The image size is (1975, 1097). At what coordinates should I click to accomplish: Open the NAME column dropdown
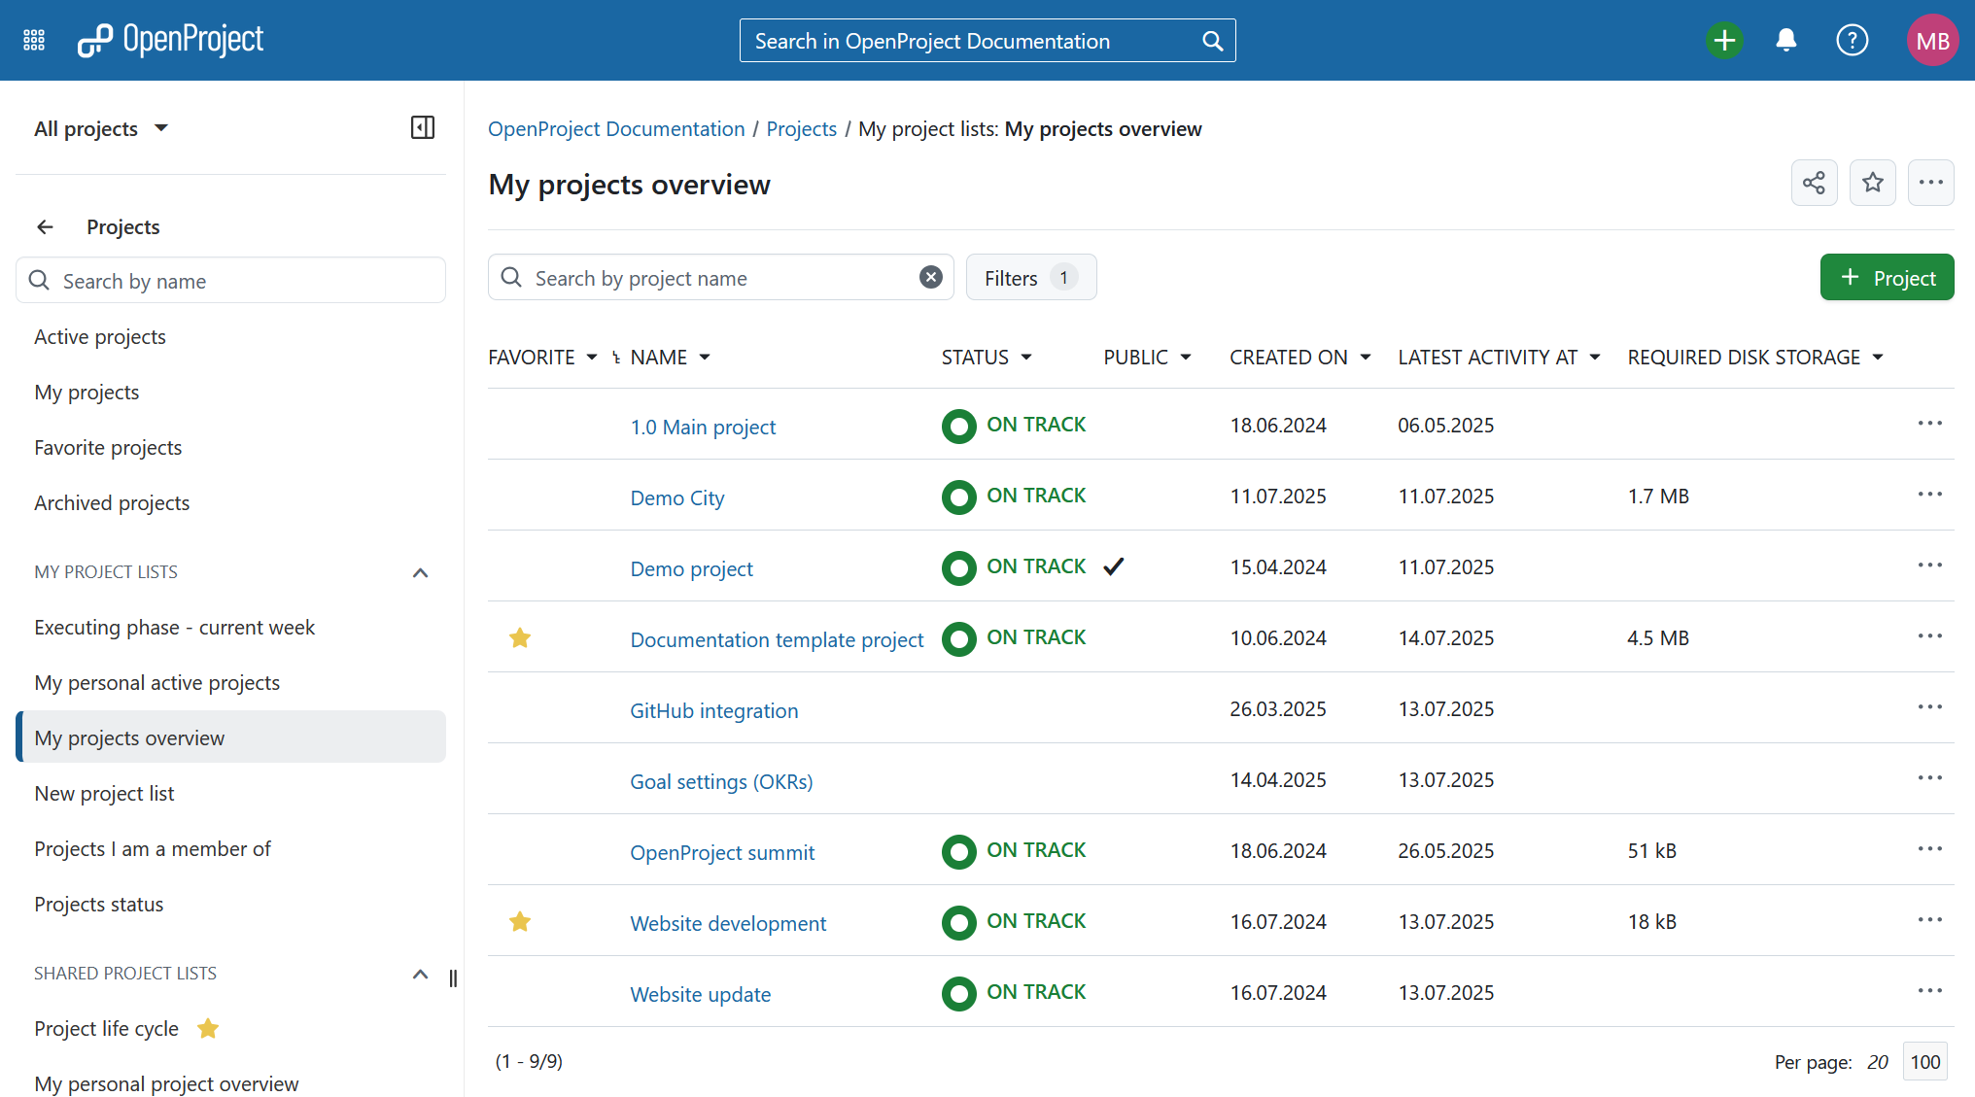click(705, 358)
